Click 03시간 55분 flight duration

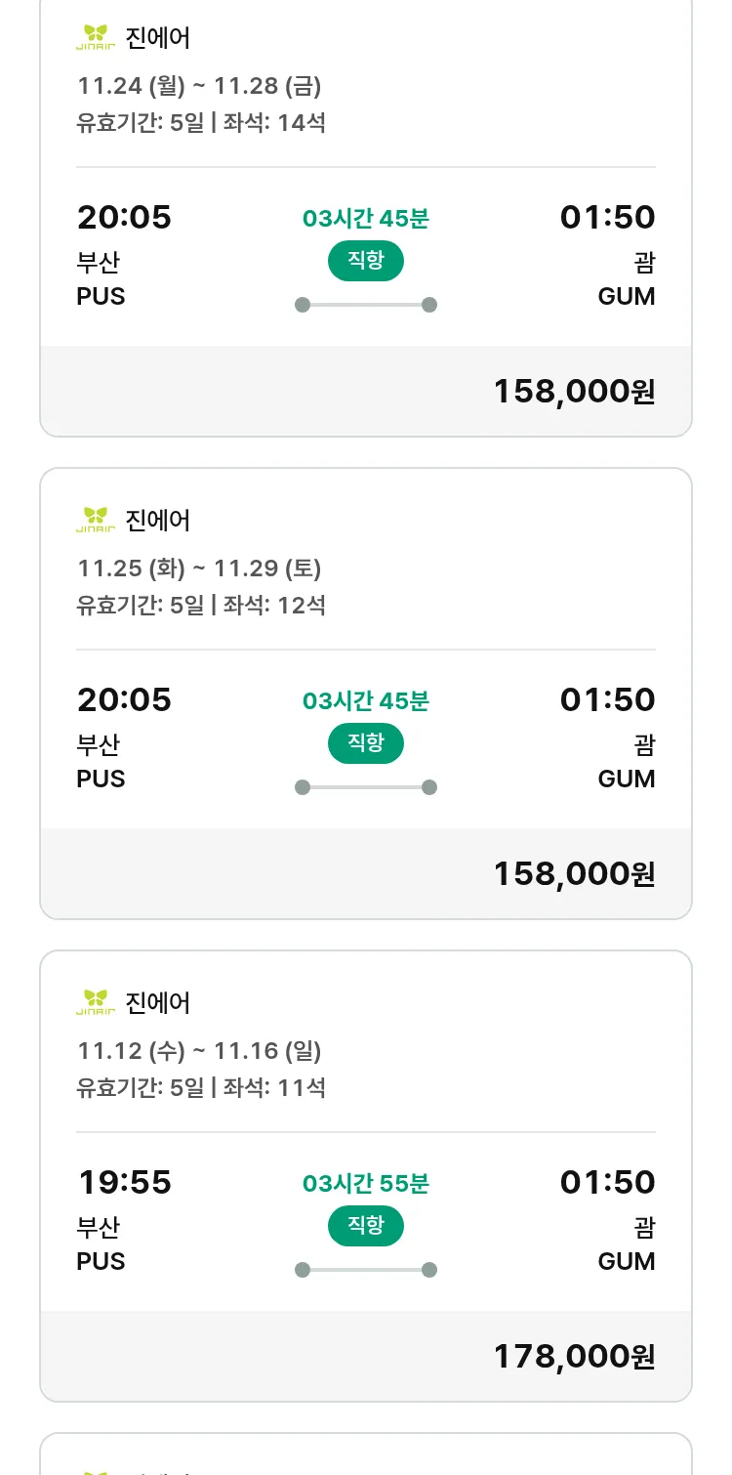[365, 1184]
